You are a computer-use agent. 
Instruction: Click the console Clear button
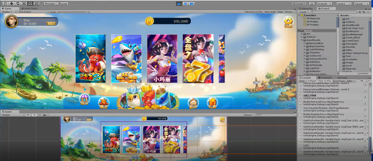pyautogui.click(x=302, y=81)
